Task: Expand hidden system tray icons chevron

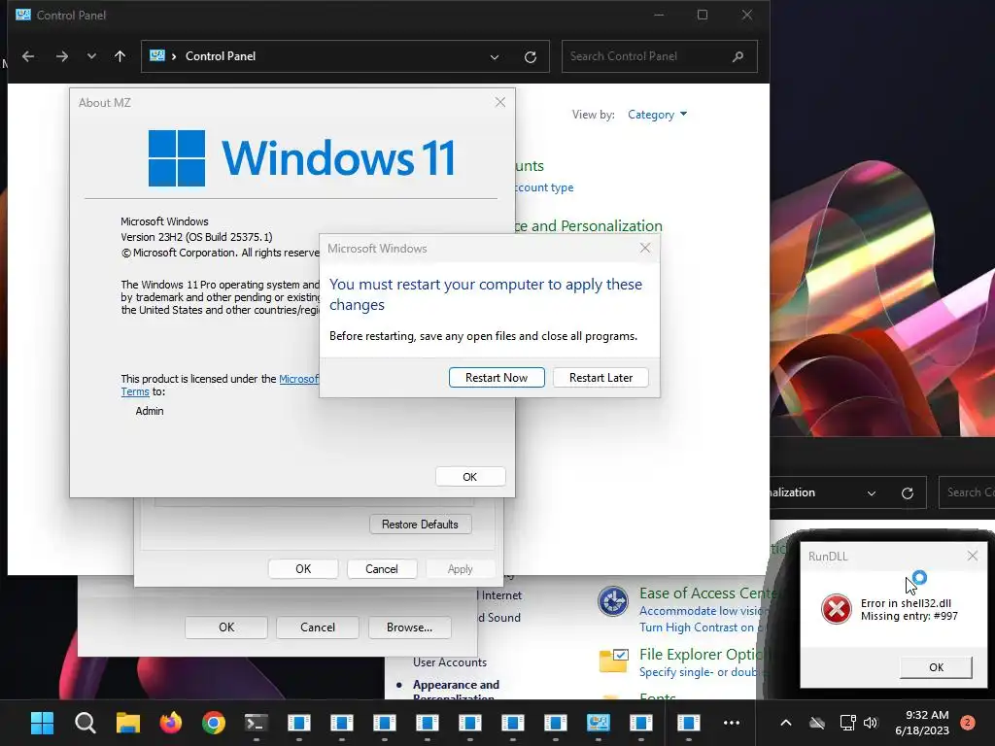Action: tap(785, 723)
